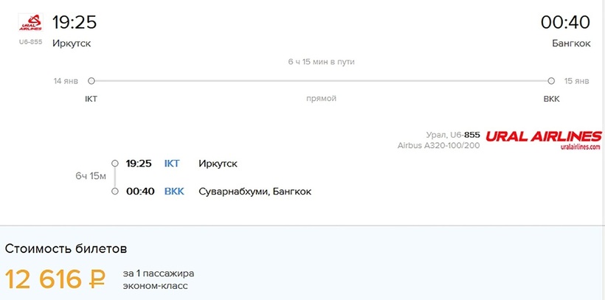This screenshot has height=300, width=605.
Task: Click 'за 1 пассажира эконом-класс' fare text
Action: [159, 279]
